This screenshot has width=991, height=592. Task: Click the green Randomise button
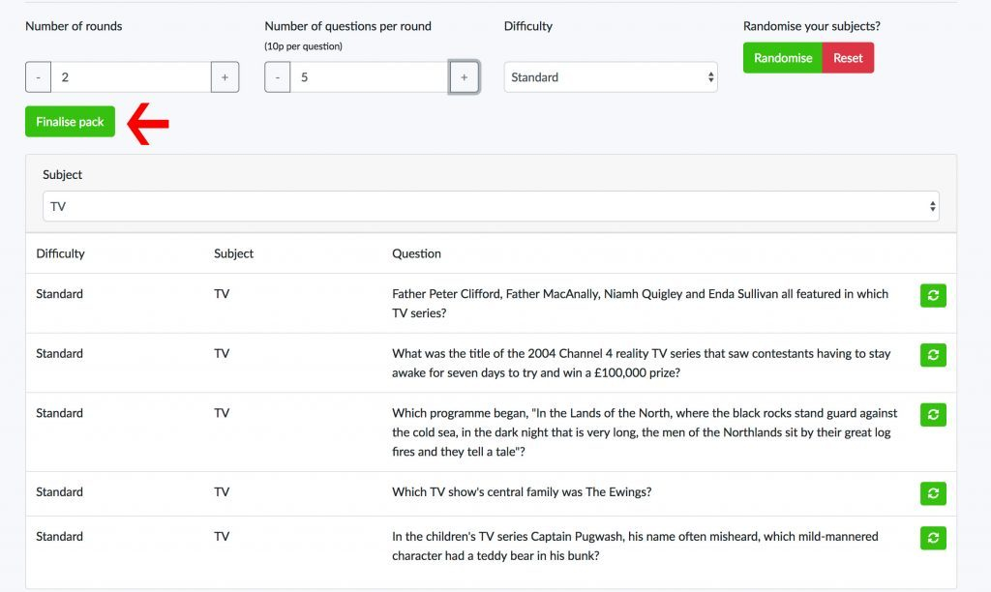pyautogui.click(x=782, y=58)
